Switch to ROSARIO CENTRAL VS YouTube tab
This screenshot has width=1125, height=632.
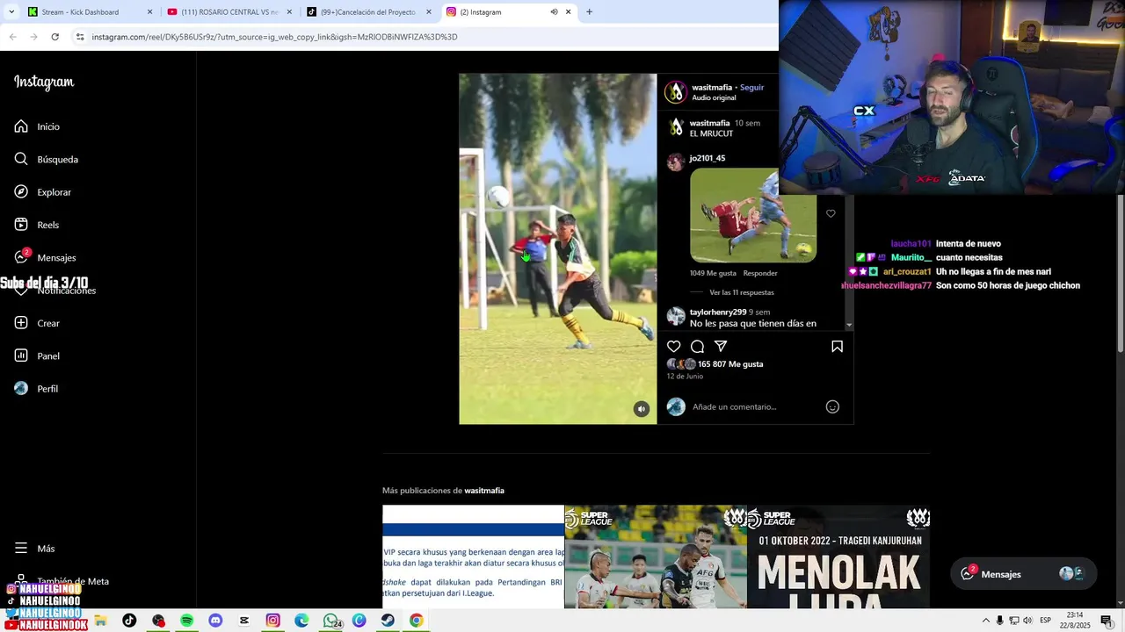click(x=229, y=12)
